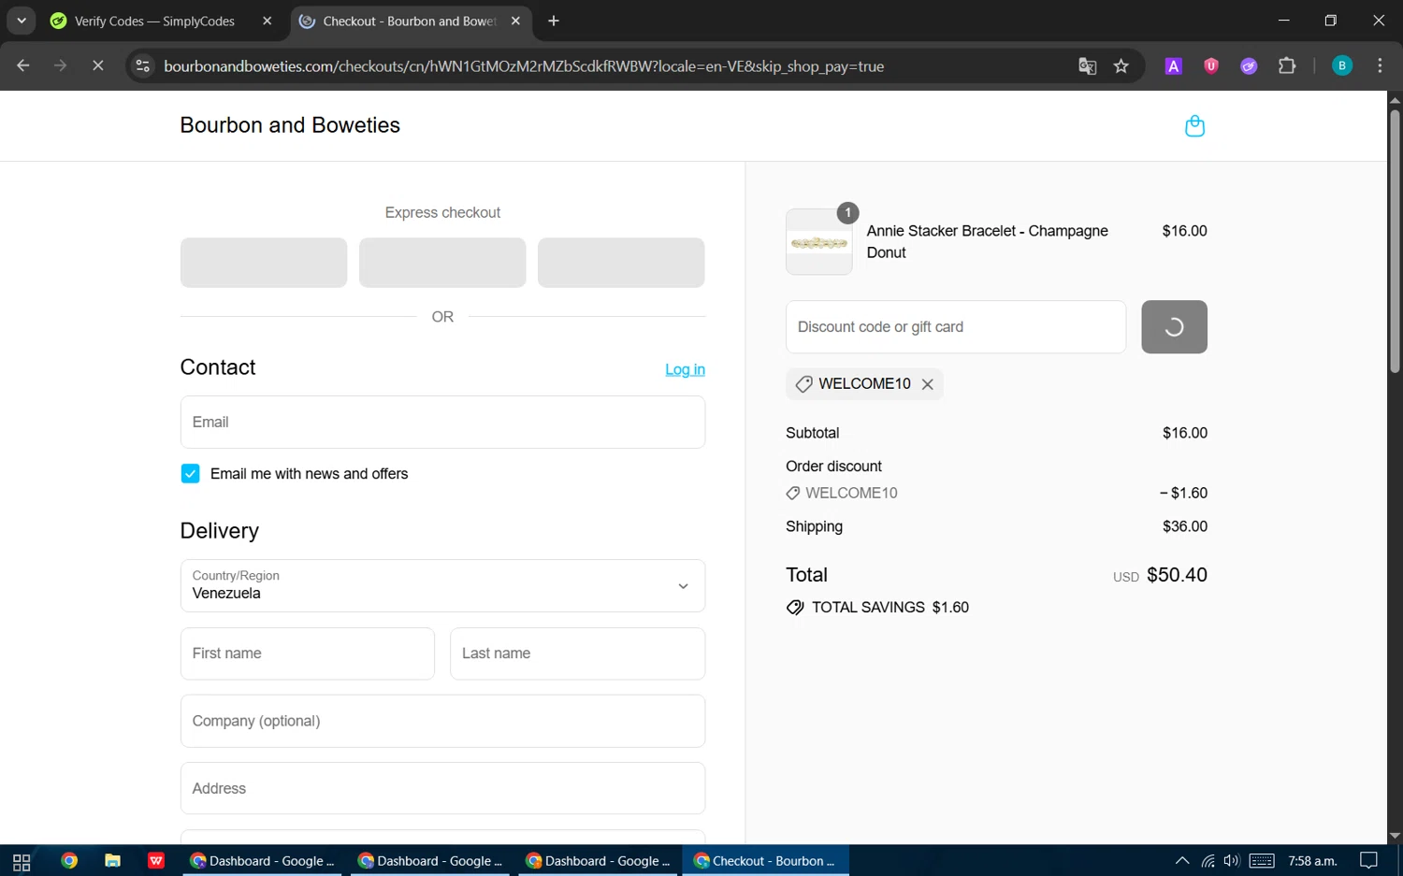This screenshot has height=876, width=1403.
Task: Open the volume speaker tray icon
Action: (x=1232, y=861)
